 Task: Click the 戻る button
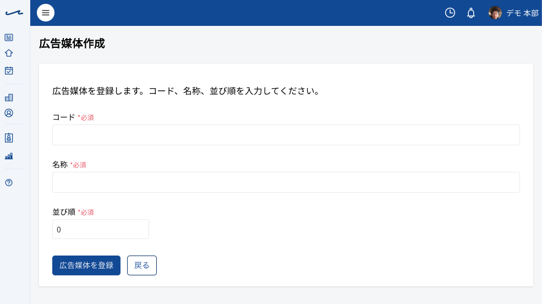coord(142,265)
